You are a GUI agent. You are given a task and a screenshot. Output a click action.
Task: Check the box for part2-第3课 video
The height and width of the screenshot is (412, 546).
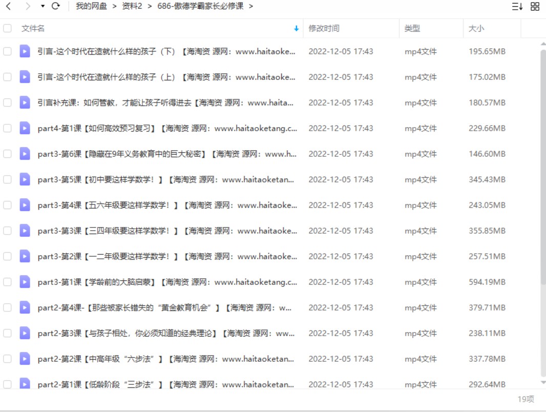click(7, 333)
